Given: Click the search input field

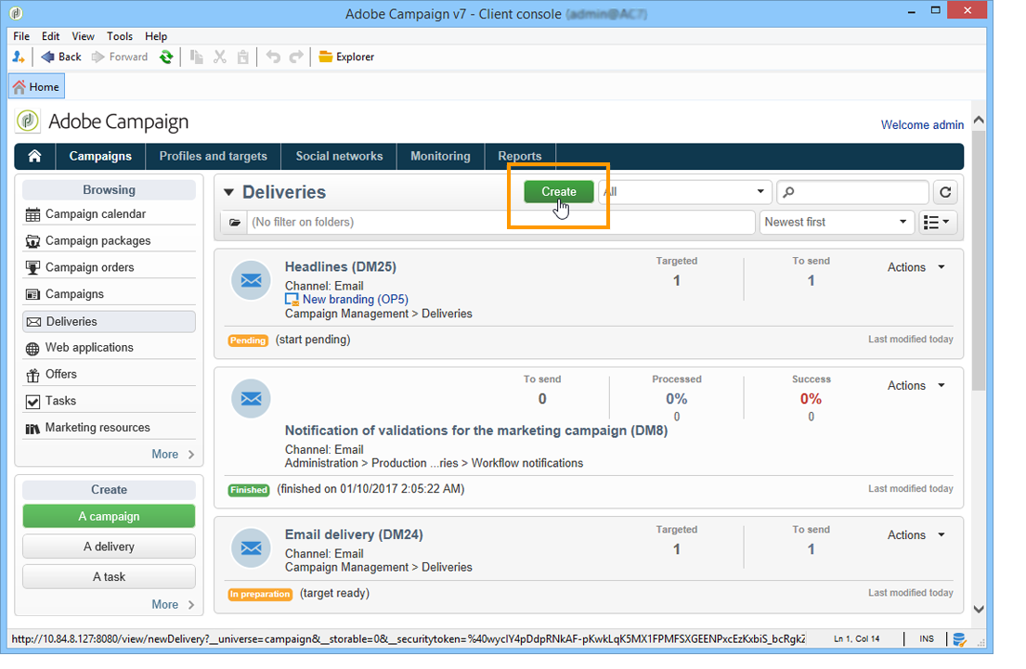Looking at the screenshot, I should [853, 192].
